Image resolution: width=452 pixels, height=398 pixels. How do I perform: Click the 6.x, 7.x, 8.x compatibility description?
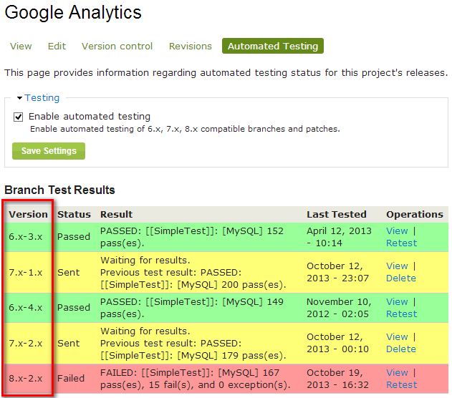tap(185, 129)
